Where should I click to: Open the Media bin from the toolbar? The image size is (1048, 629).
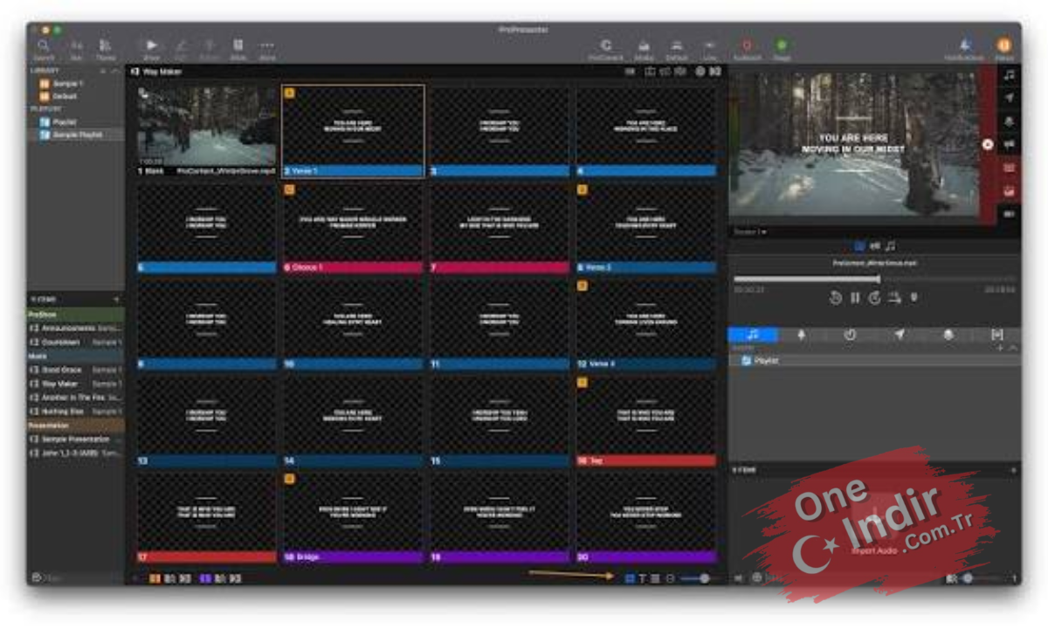click(644, 49)
